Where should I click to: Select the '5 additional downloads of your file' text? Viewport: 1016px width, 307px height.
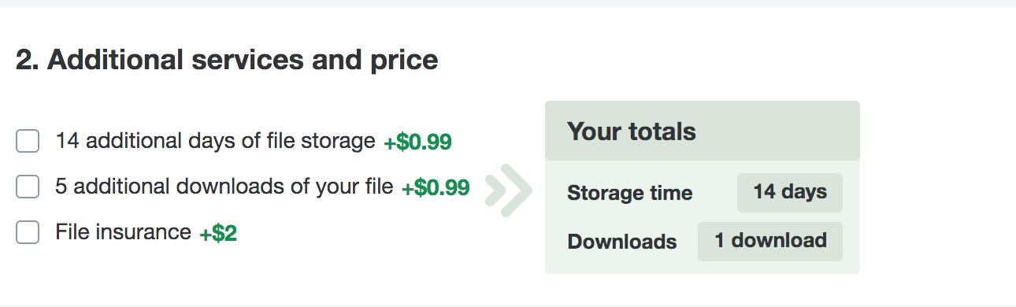224,187
